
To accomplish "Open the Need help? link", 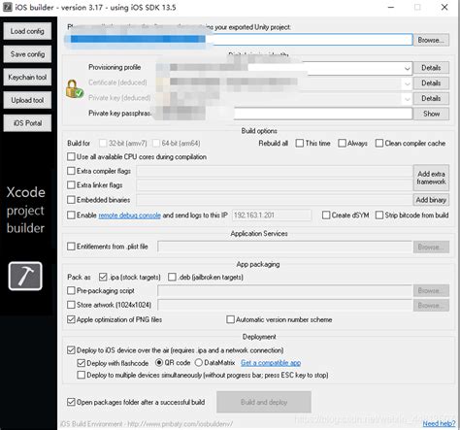I will 439,423.
